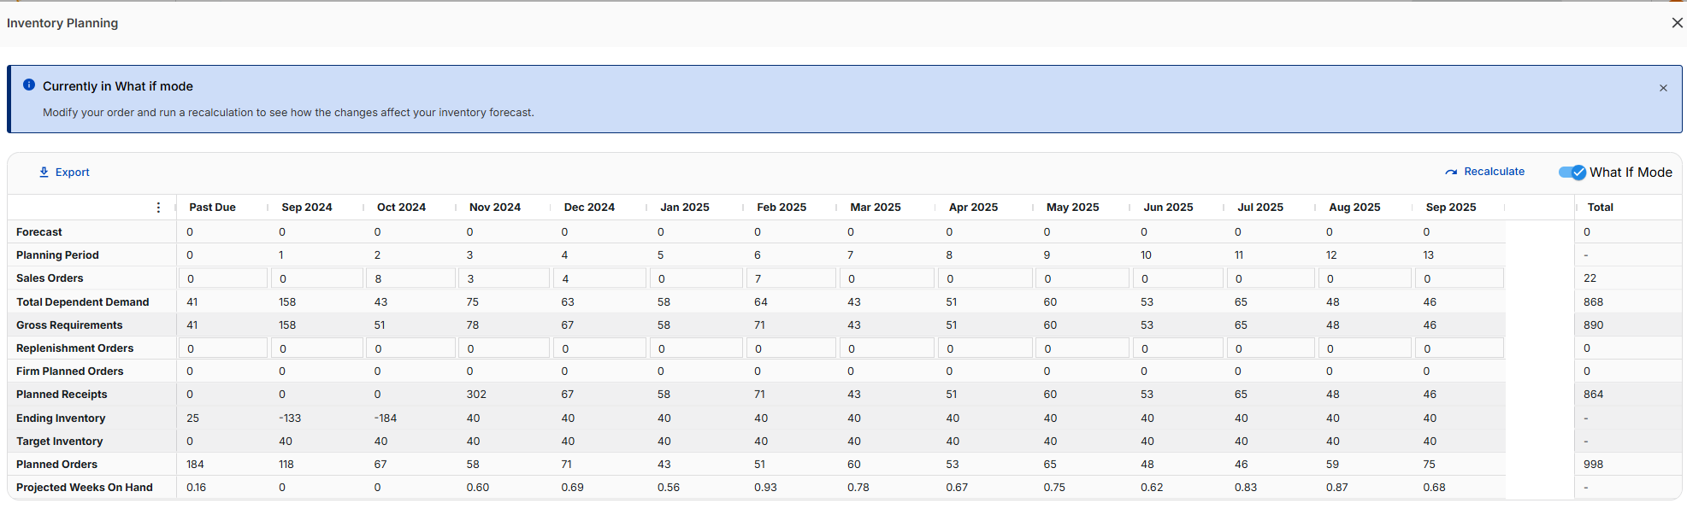Select the Oct 2024 column header

click(x=401, y=208)
